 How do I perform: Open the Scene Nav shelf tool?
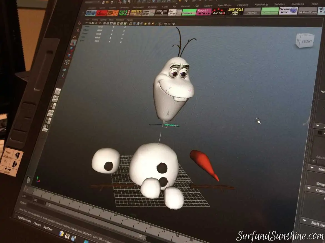[288, 11]
